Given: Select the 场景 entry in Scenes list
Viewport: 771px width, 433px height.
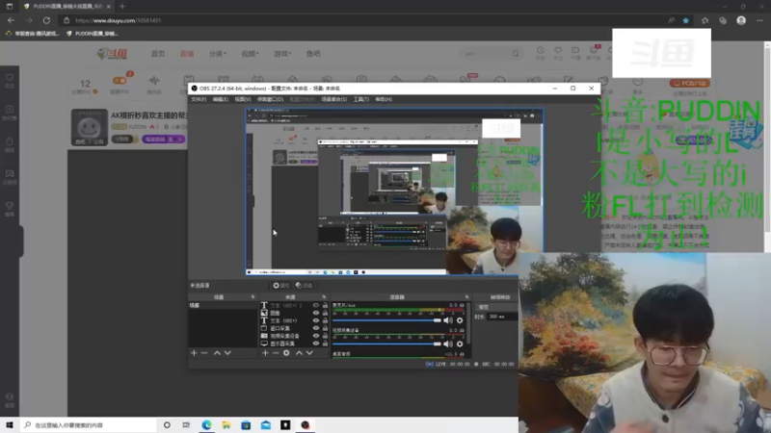Looking at the screenshot, I should click(223, 305).
